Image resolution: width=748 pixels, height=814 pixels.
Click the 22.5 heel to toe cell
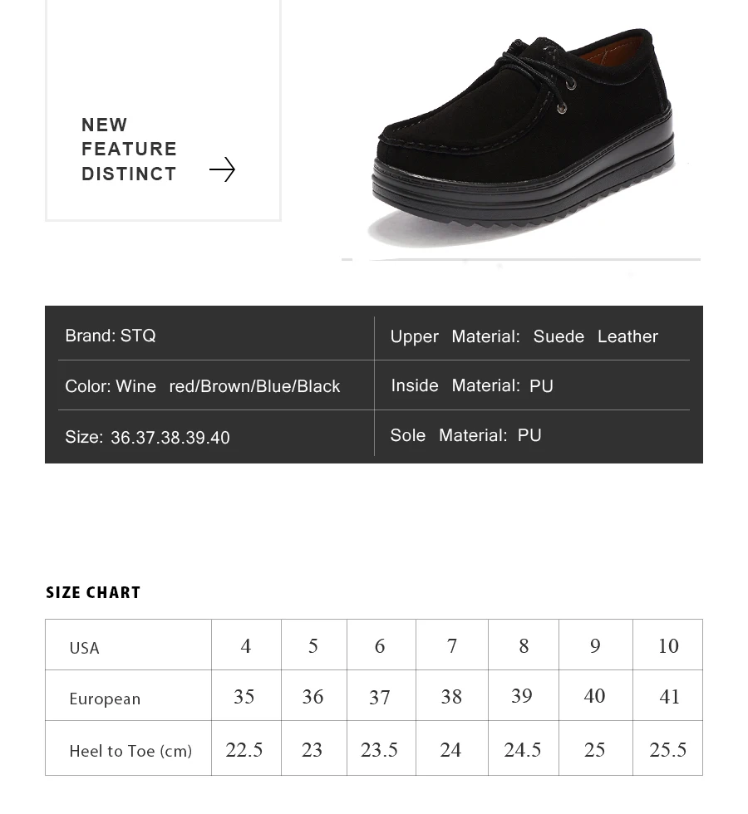pos(246,748)
